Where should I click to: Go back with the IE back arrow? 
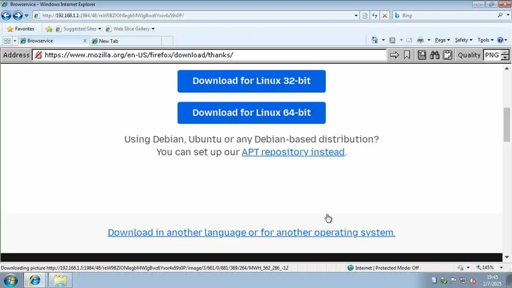[x=6, y=16]
